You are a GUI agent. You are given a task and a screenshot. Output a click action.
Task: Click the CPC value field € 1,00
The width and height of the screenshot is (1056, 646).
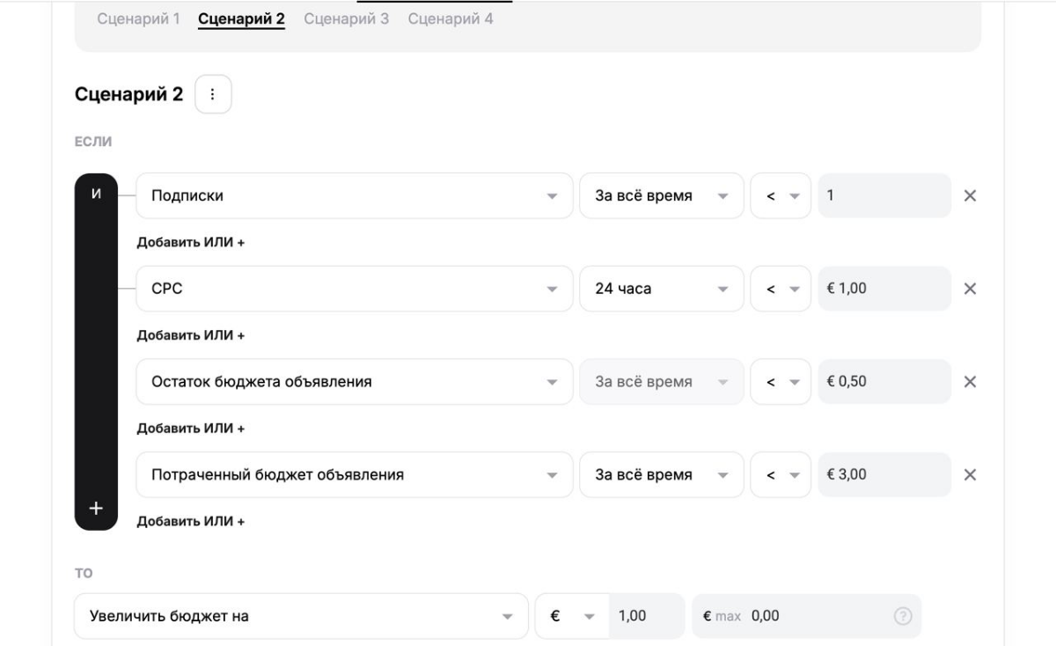[x=884, y=289]
